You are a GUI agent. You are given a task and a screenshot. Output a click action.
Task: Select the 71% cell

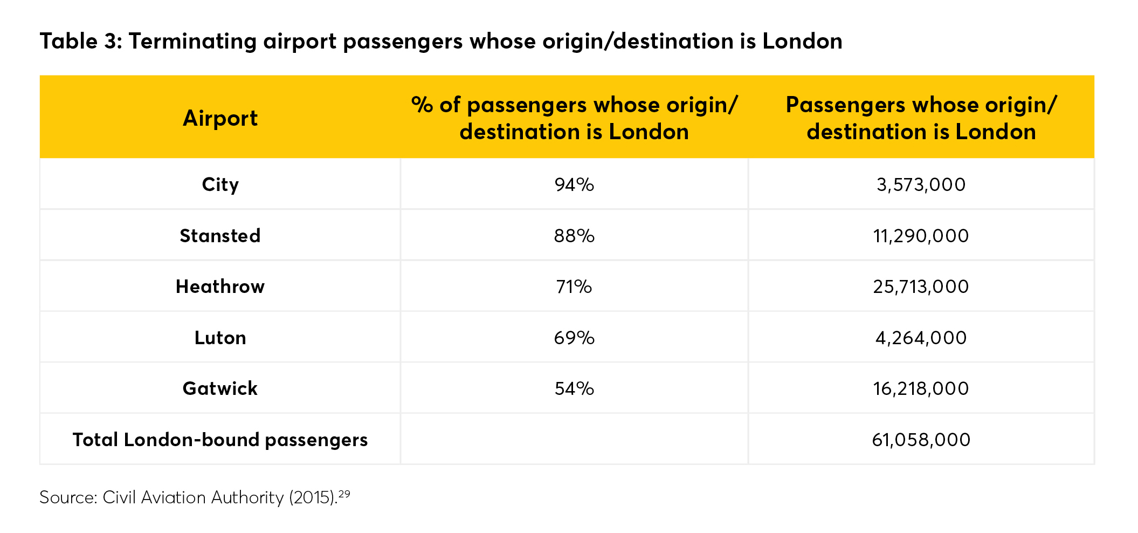click(x=574, y=286)
